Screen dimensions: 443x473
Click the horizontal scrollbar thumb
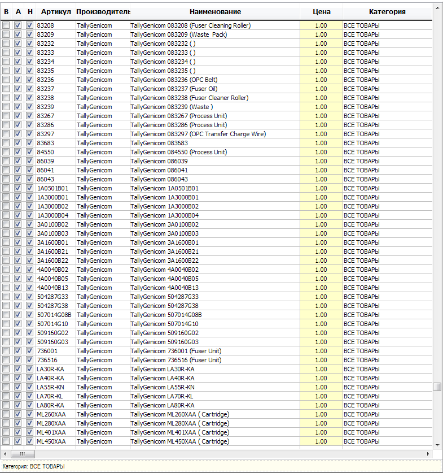click(23, 454)
